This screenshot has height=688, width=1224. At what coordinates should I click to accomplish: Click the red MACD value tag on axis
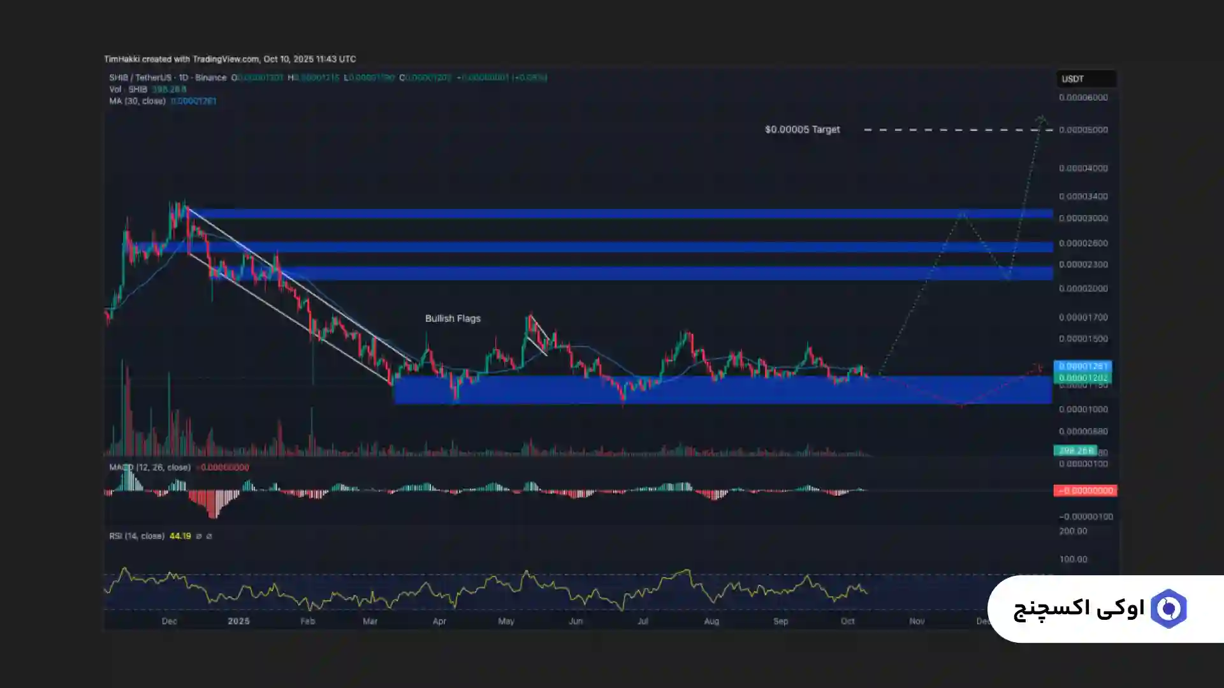click(x=1085, y=491)
